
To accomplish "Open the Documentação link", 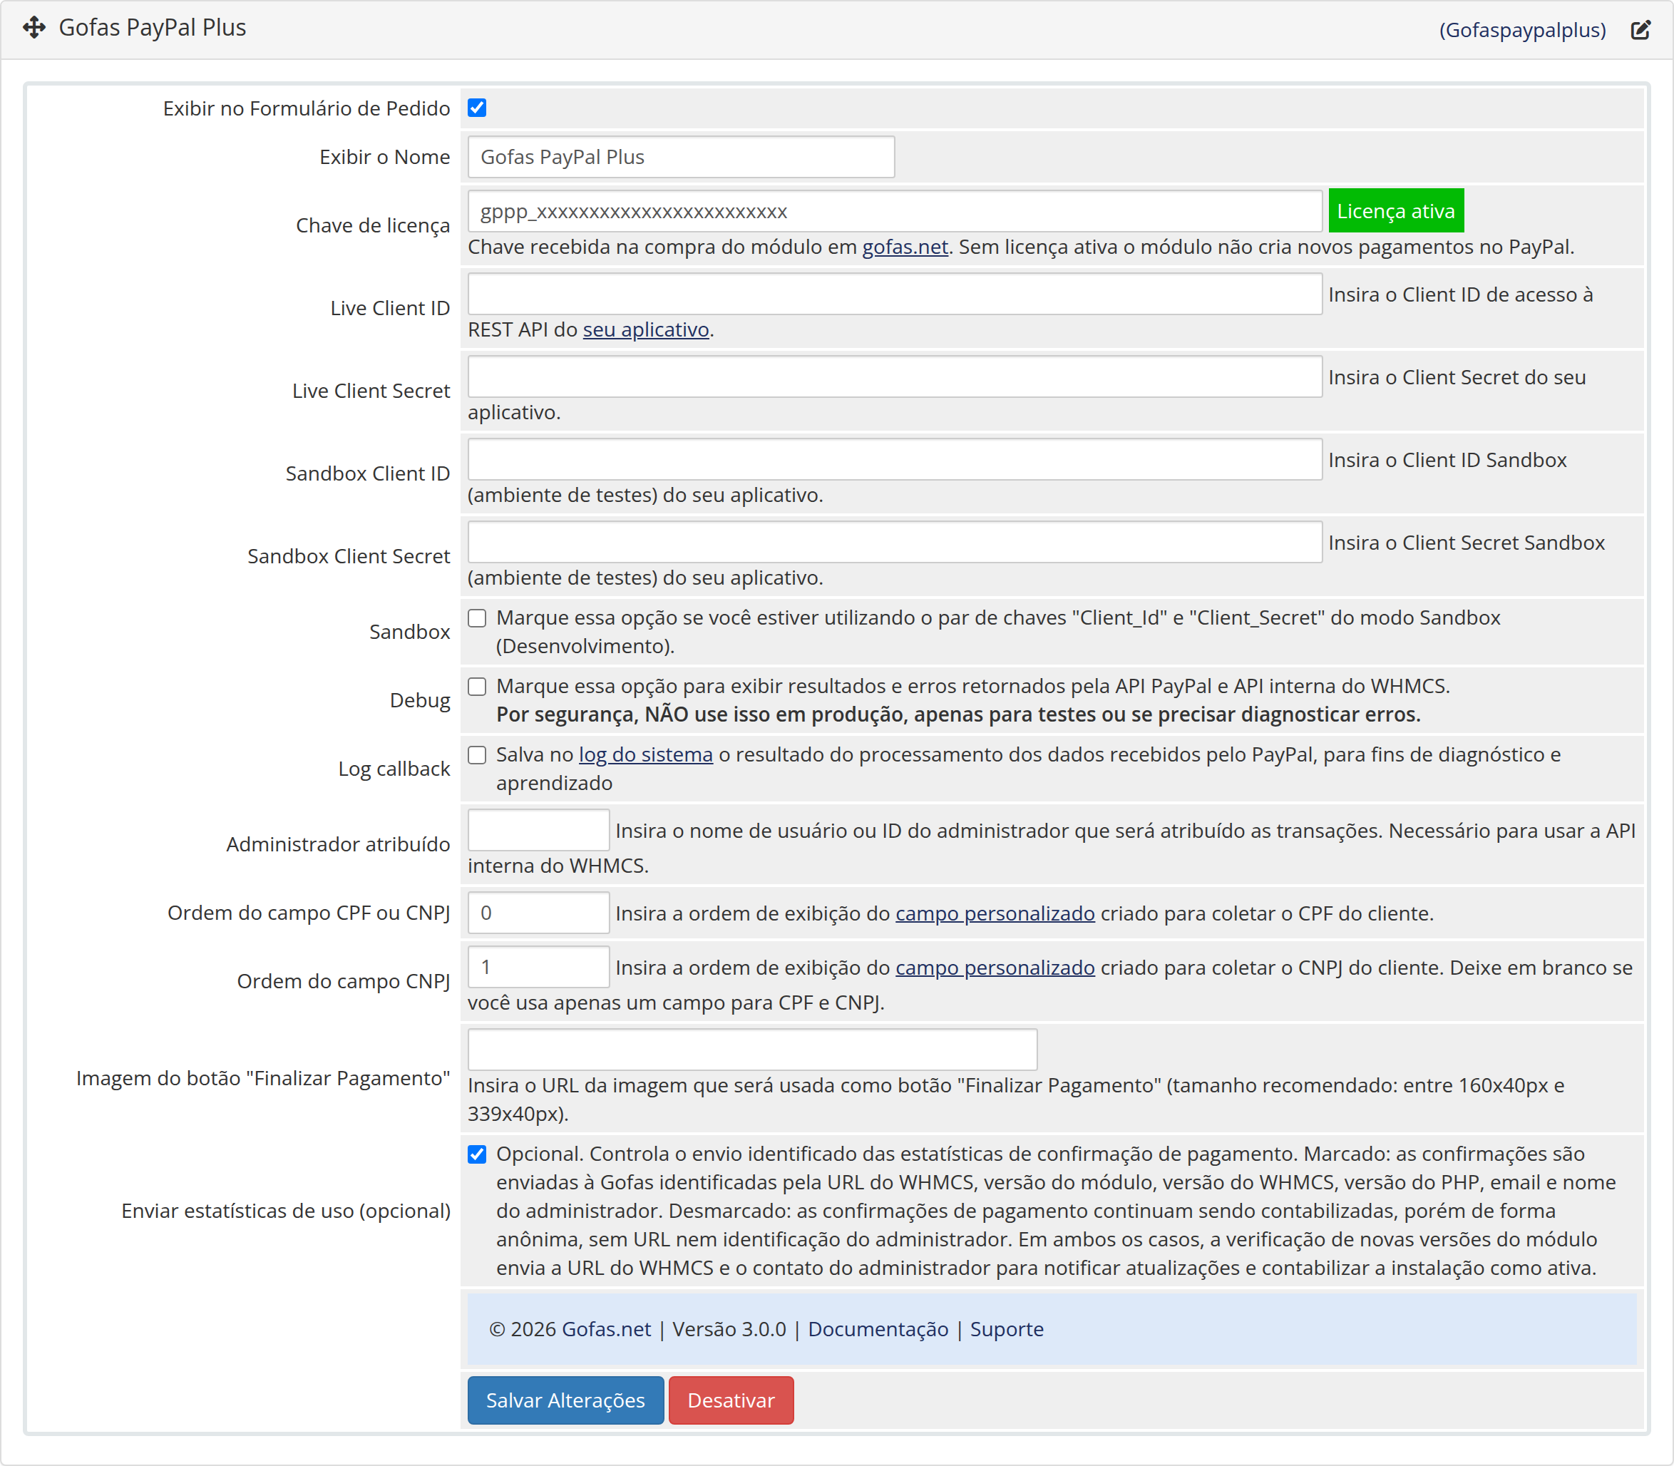I will click(x=878, y=1329).
